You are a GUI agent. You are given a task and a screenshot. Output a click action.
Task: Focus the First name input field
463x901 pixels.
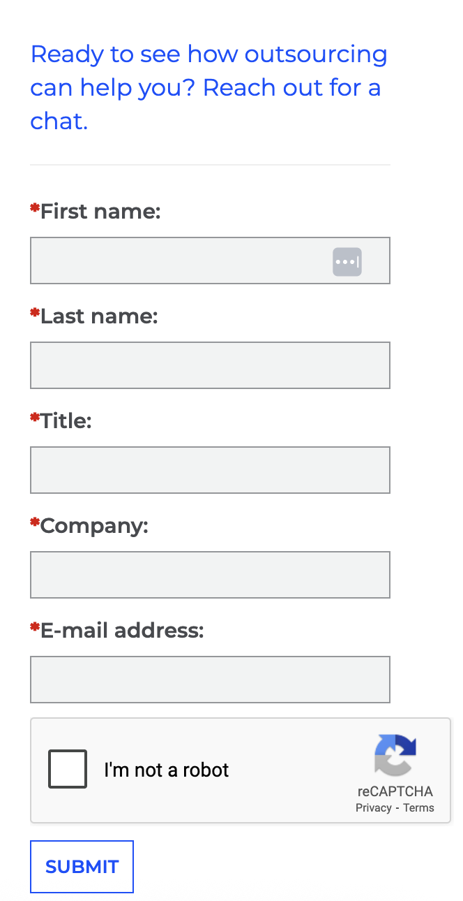pos(210,261)
